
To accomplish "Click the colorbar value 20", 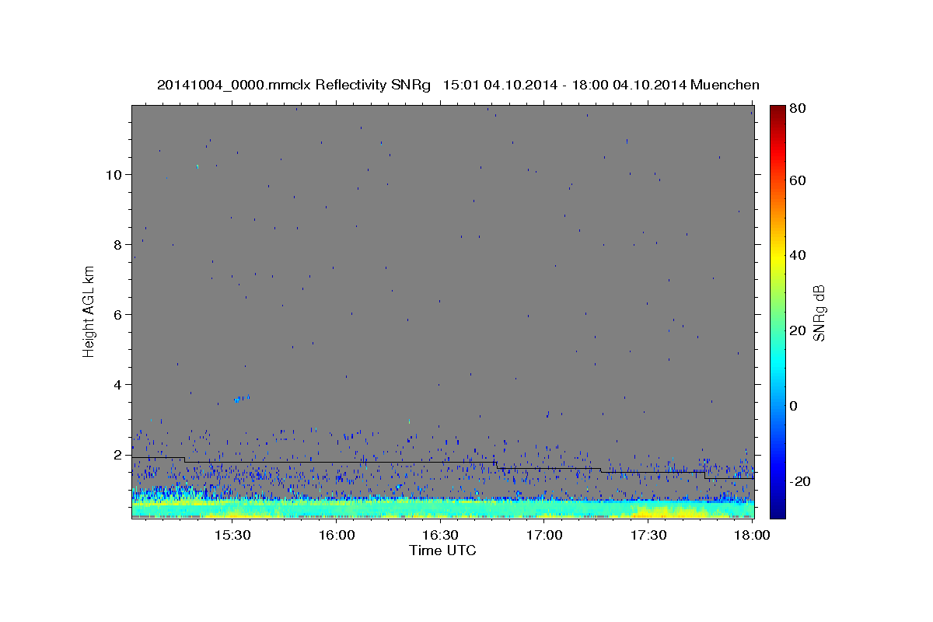I will (799, 330).
